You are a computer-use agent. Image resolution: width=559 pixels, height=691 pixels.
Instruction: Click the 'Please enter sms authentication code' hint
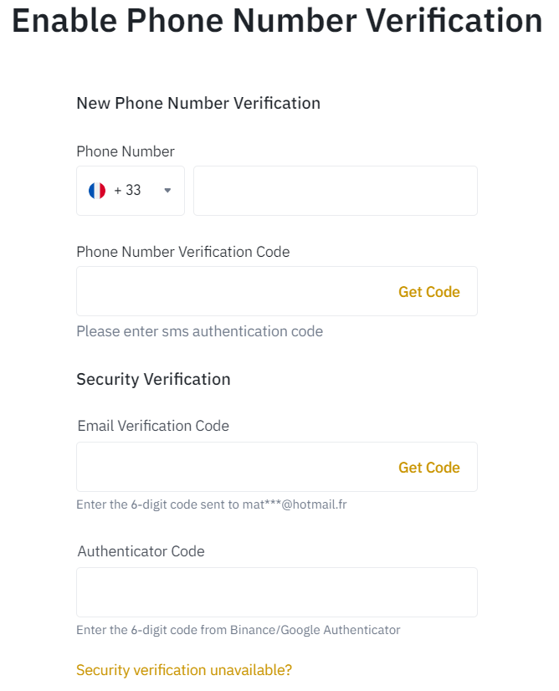click(199, 331)
